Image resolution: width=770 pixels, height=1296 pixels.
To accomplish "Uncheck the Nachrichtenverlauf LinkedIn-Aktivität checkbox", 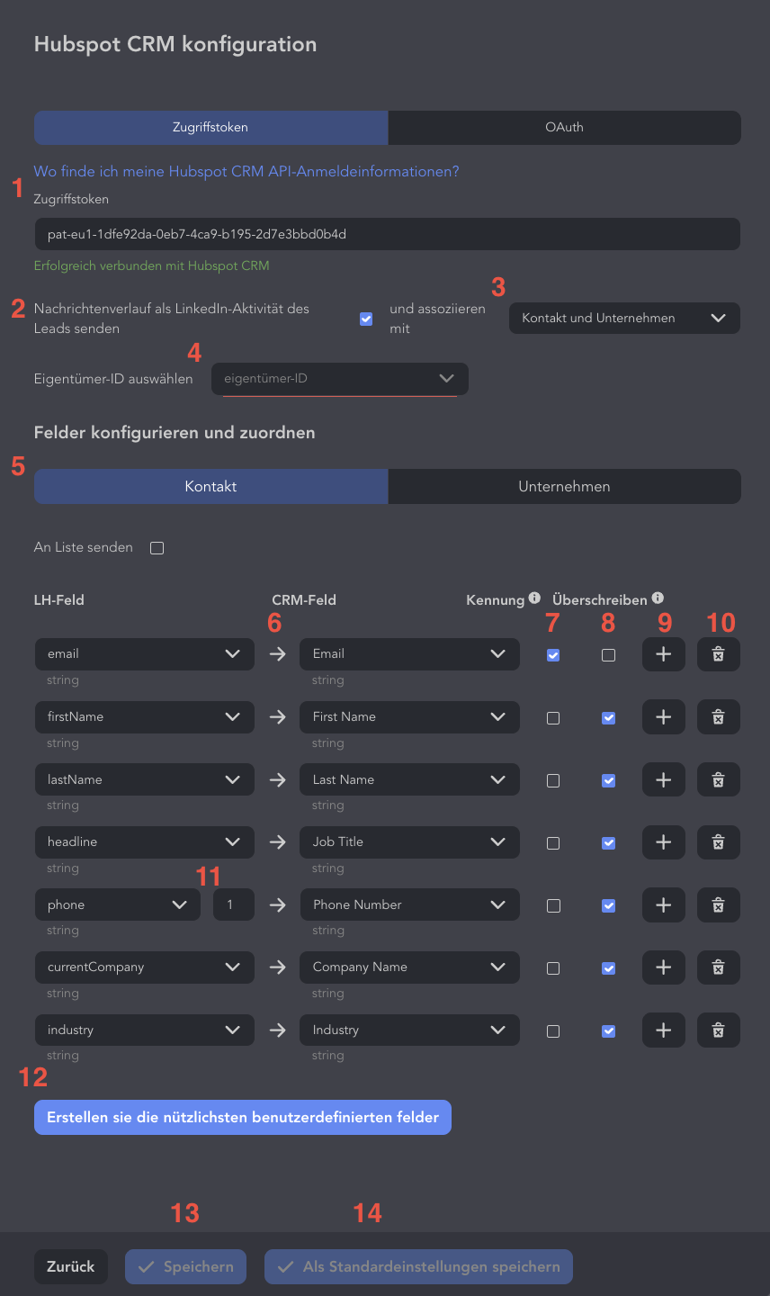I will (366, 319).
